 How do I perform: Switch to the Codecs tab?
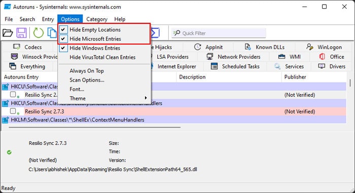[x=27, y=47]
